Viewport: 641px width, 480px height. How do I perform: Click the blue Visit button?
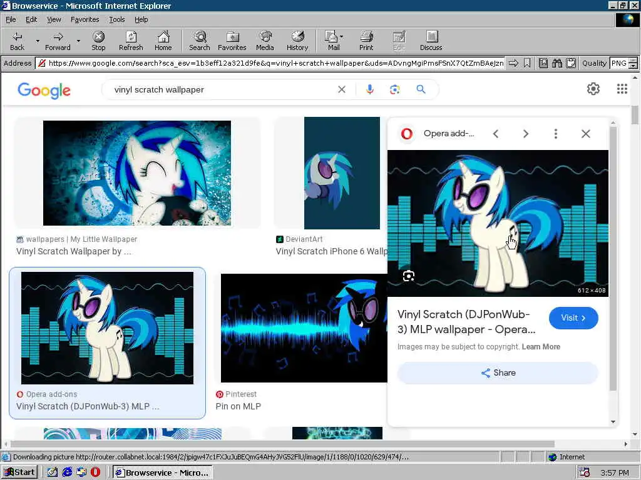point(573,318)
